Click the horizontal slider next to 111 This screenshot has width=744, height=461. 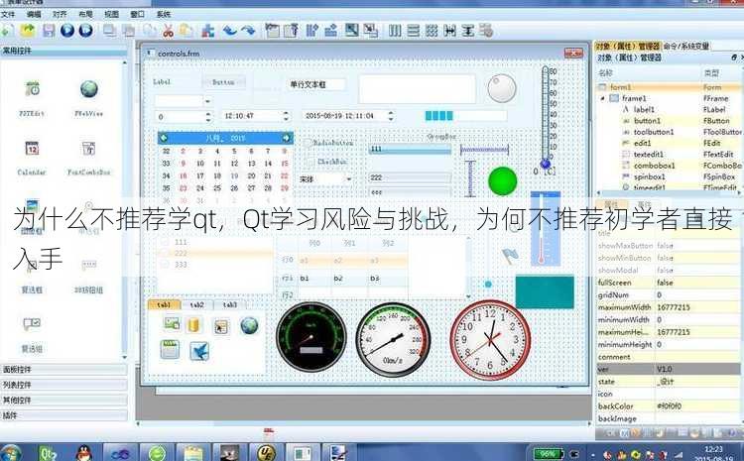point(484,150)
